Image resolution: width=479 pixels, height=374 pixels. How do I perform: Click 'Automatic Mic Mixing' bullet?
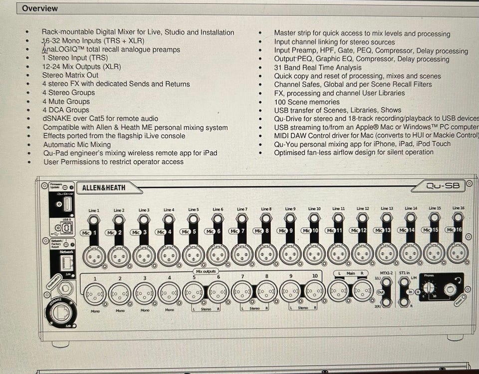click(x=77, y=144)
